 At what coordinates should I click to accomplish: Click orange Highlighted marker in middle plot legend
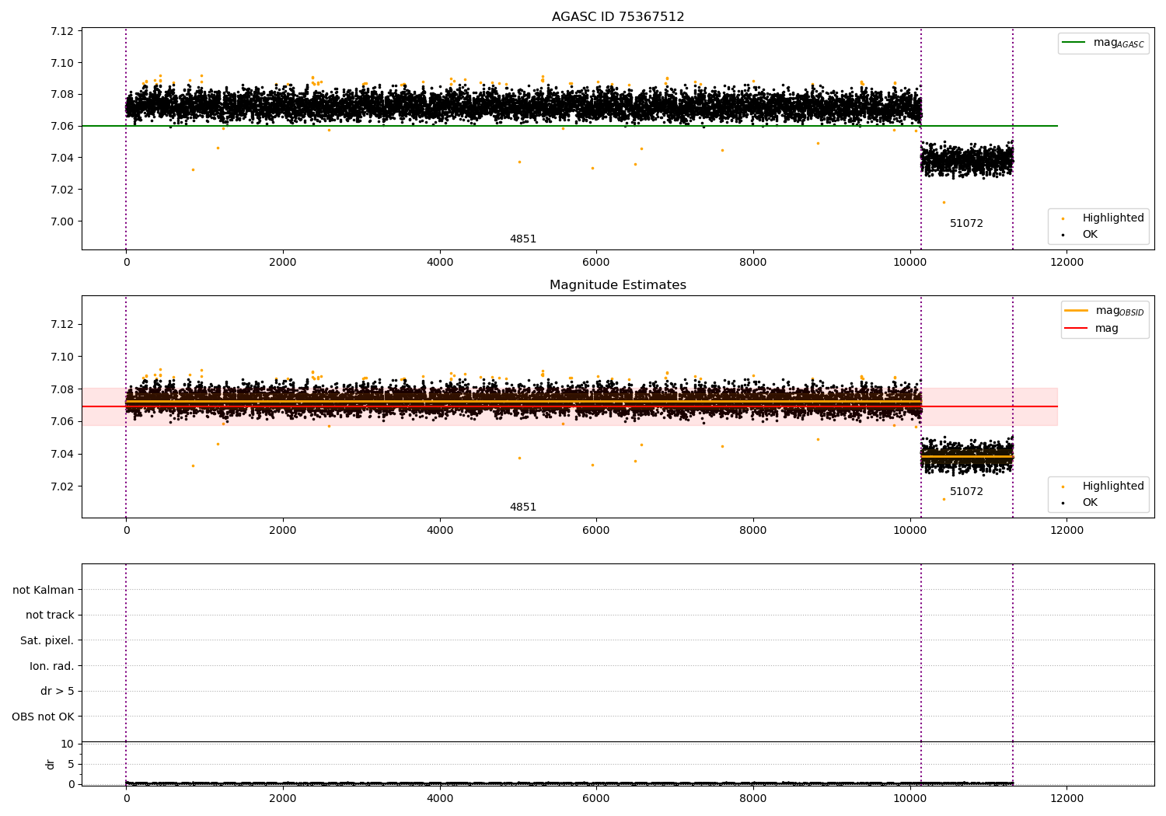(1063, 487)
